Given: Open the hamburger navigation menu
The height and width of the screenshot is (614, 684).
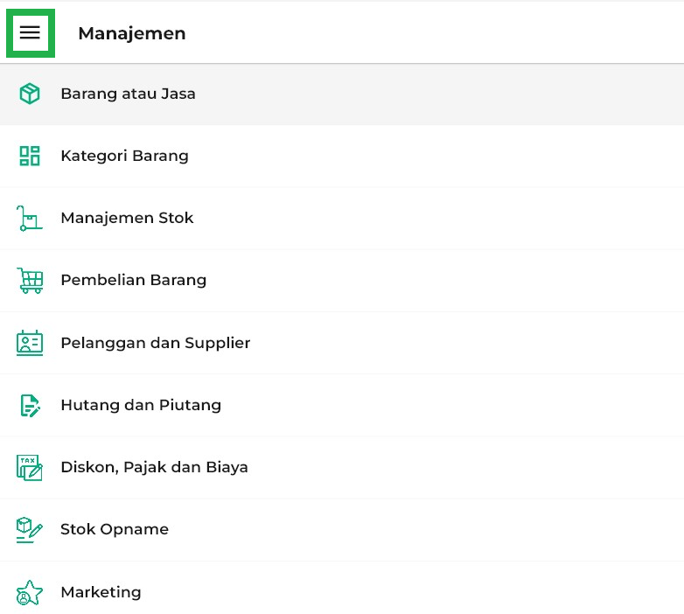Looking at the screenshot, I should (x=31, y=33).
